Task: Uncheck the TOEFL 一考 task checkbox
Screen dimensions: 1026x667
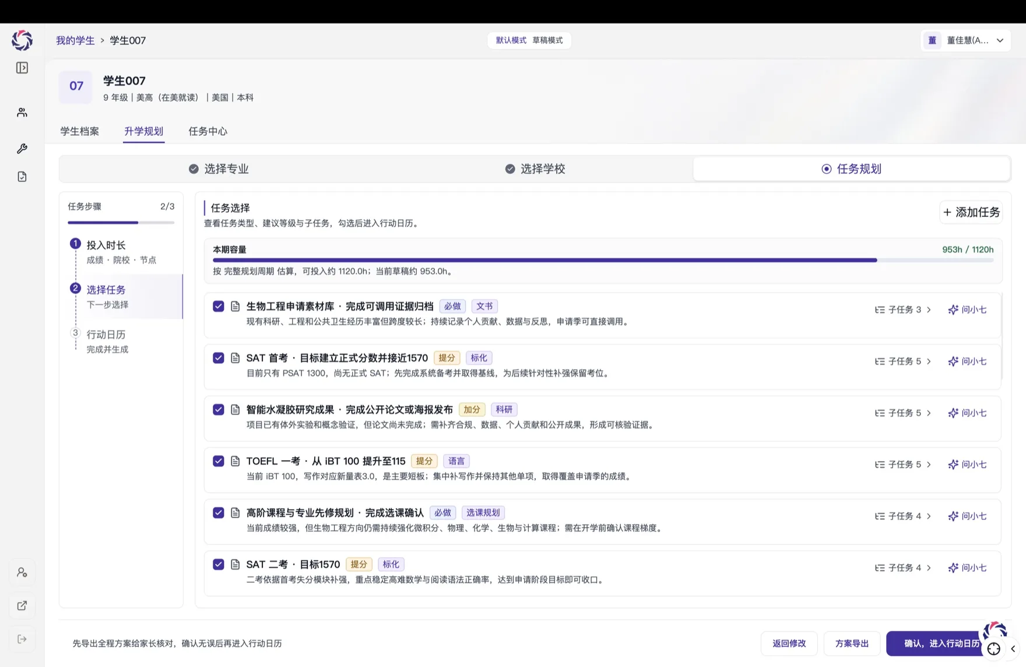Action: 219,461
